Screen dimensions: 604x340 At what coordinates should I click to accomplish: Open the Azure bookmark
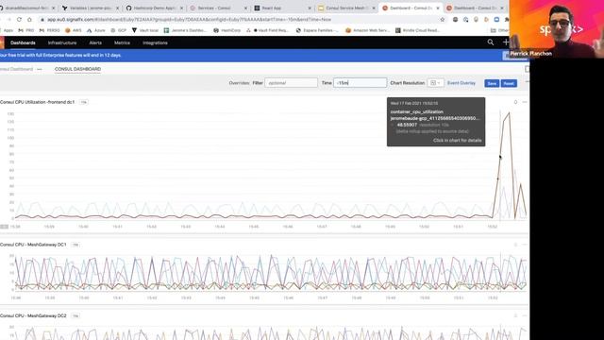click(96, 30)
